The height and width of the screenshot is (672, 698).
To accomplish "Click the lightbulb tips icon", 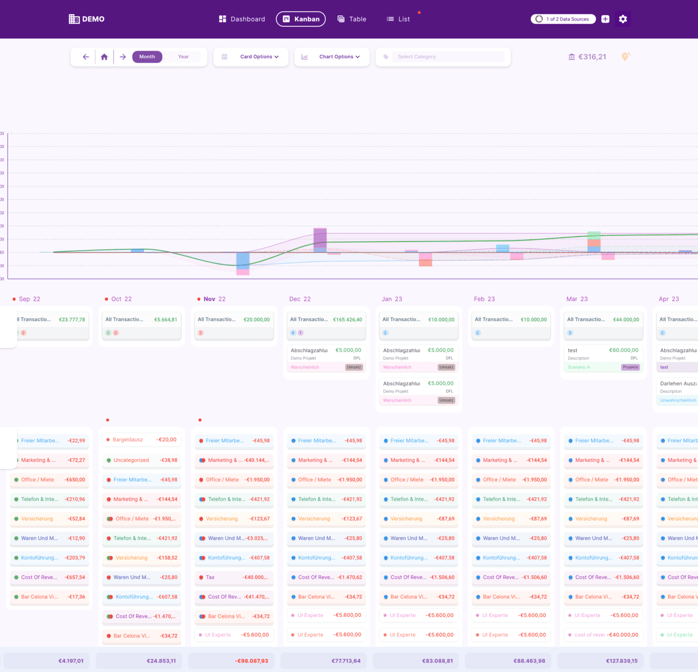I will tap(626, 57).
